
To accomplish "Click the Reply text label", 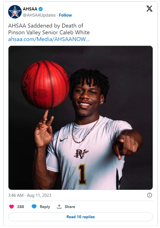I will point(45,207).
